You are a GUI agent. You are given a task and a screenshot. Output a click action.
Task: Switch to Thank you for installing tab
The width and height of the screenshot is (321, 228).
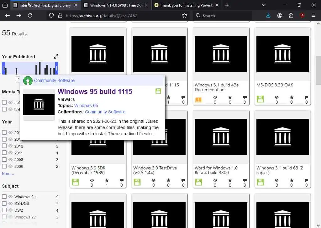coord(187,5)
